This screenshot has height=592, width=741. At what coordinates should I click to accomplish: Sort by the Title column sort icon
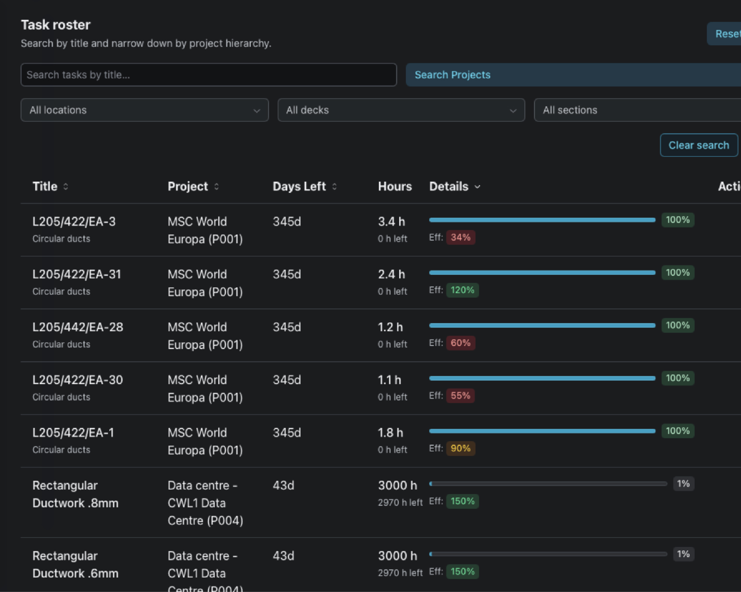click(x=65, y=187)
